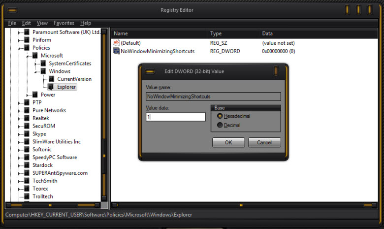Viewport: 384px width, 229px height.
Task: Open the Help menu
Action: pyautogui.click(x=86, y=23)
